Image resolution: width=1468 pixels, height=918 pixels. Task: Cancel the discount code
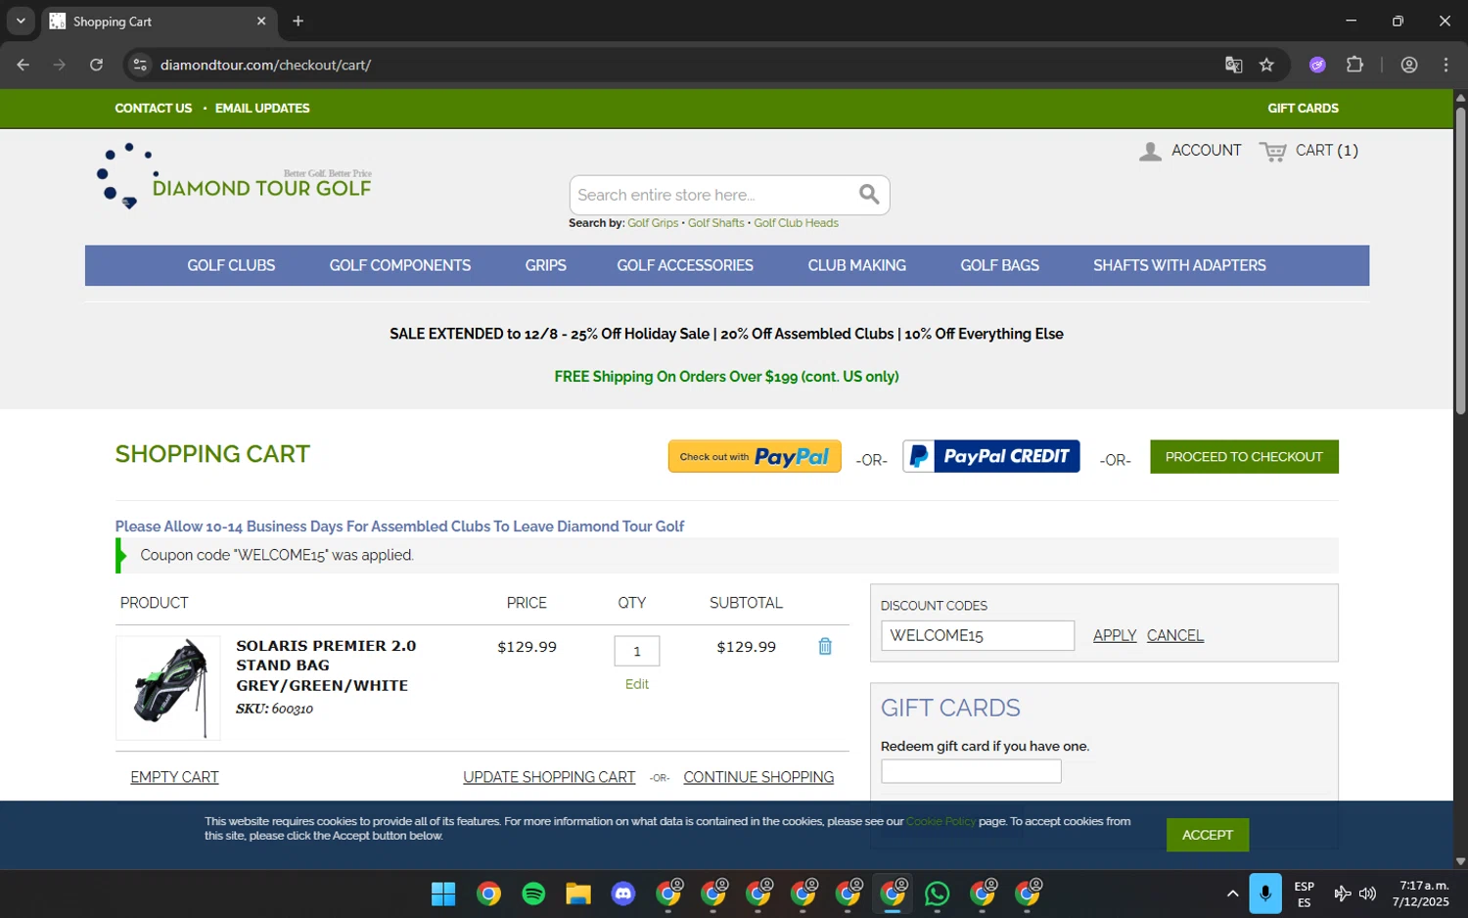[x=1175, y=635]
